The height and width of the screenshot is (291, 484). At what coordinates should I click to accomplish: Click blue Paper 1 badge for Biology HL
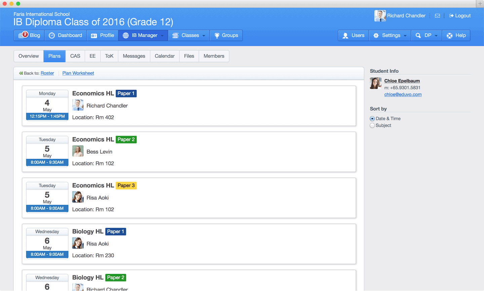coord(116,232)
